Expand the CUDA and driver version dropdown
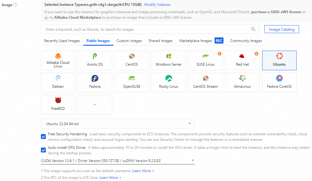This screenshot has height=181, width=312. tap(117, 160)
